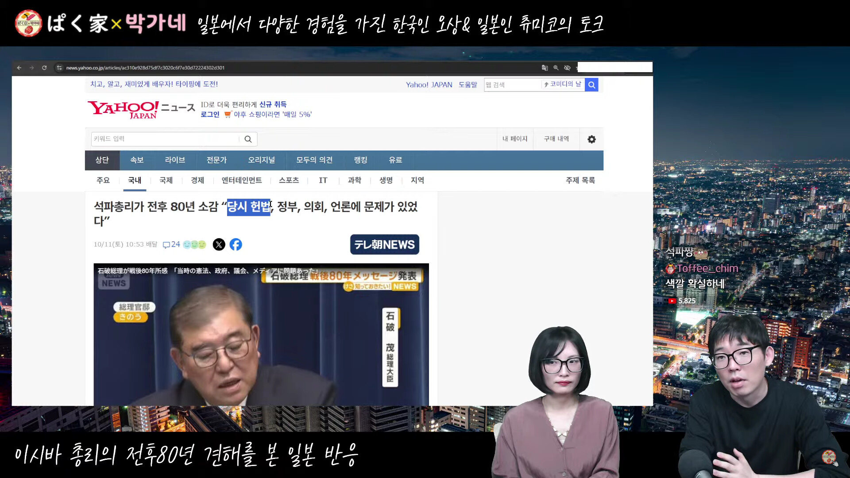The image size is (850, 478).
Task: Click the テレ朝NEWS logo button
Action: coord(384,244)
